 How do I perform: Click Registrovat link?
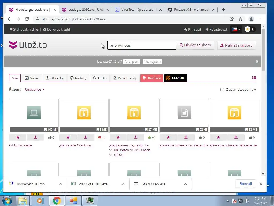tap(217, 29)
